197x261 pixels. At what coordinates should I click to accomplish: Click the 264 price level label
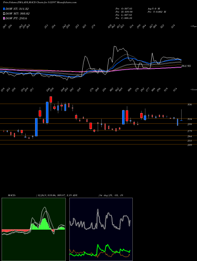point(190,136)
